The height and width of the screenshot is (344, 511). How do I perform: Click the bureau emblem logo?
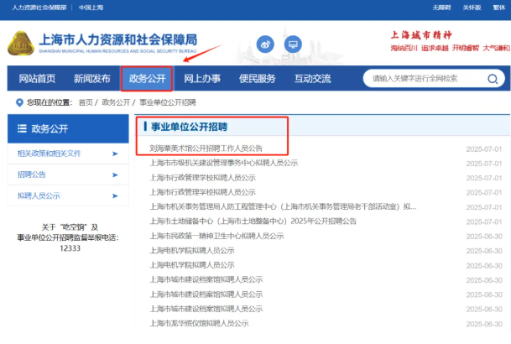19,46
